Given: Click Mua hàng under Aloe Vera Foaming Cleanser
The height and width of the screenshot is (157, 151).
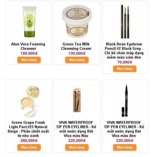Looking at the screenshot, I should tap(29, 60).
